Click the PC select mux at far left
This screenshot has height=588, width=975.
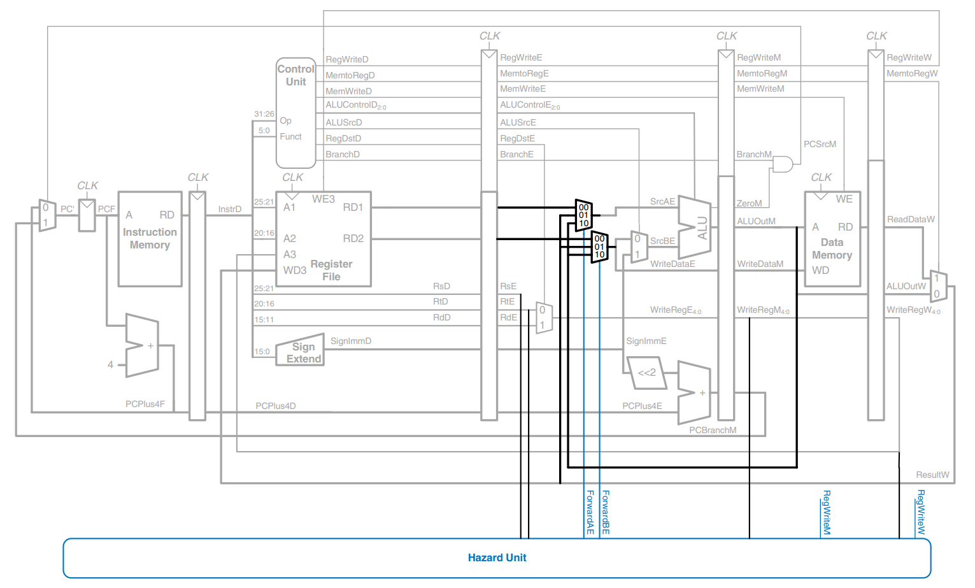[x=47, y=215]
